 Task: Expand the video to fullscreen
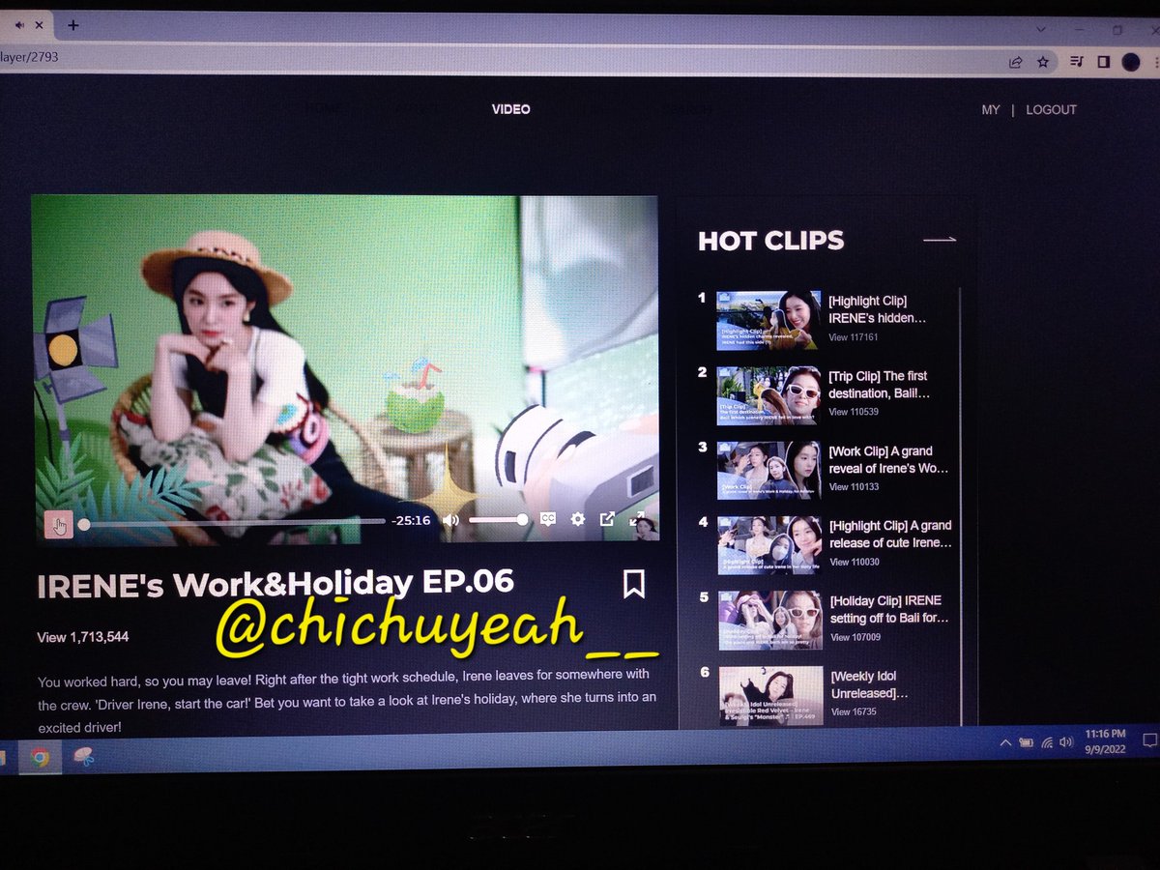tap(637, 518)
